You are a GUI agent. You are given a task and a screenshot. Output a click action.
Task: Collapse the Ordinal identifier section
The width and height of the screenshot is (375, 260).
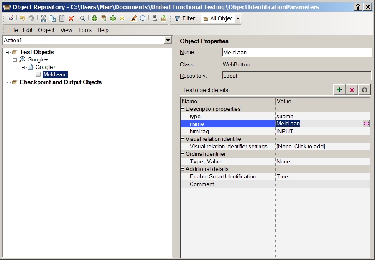(x=183, y=154)
